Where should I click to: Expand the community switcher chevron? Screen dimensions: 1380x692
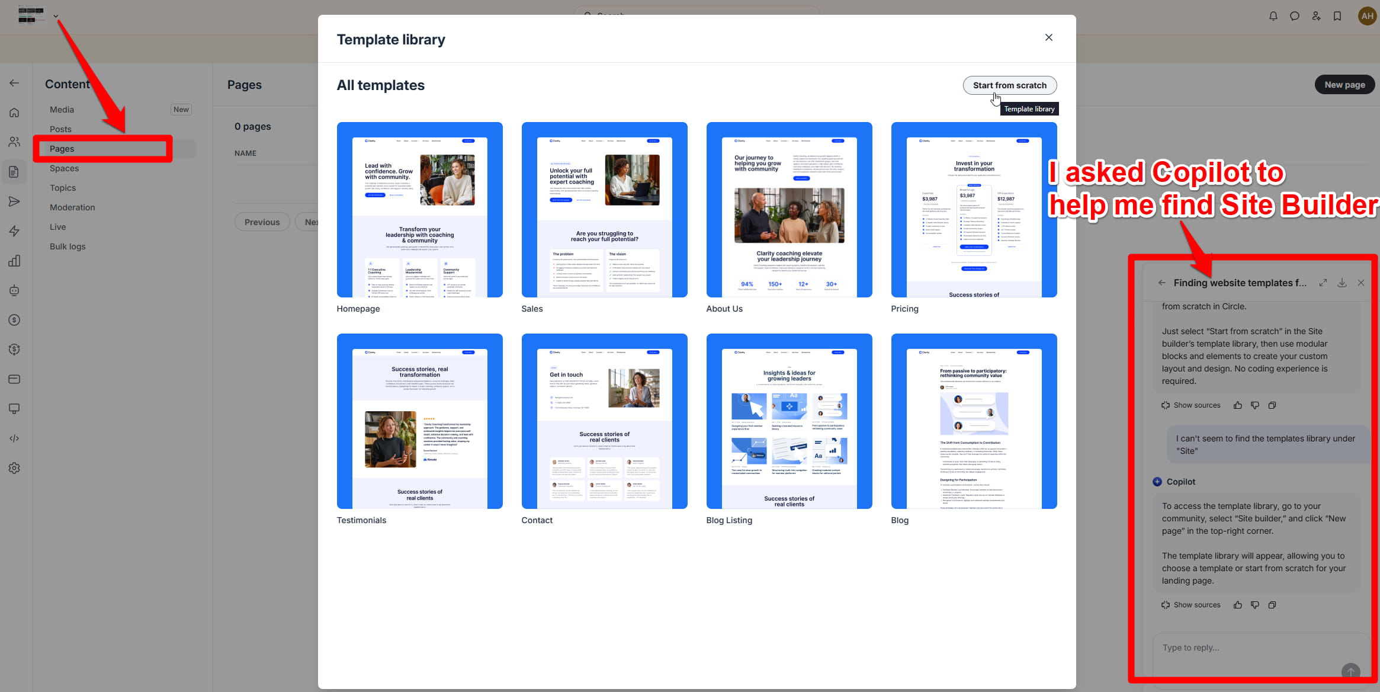tap(56, 16)
